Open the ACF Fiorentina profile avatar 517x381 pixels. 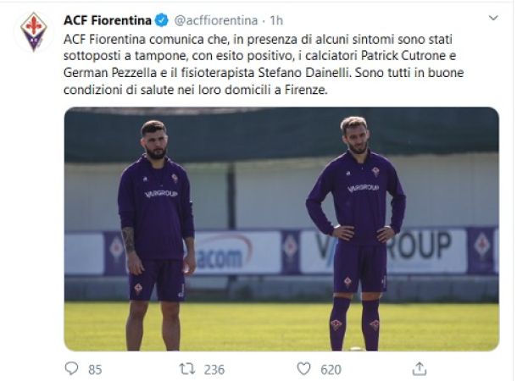click(x=35, y=30)
